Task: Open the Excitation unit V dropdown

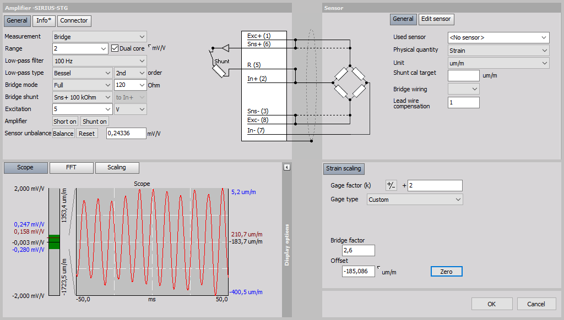Action: click(130, 109)
